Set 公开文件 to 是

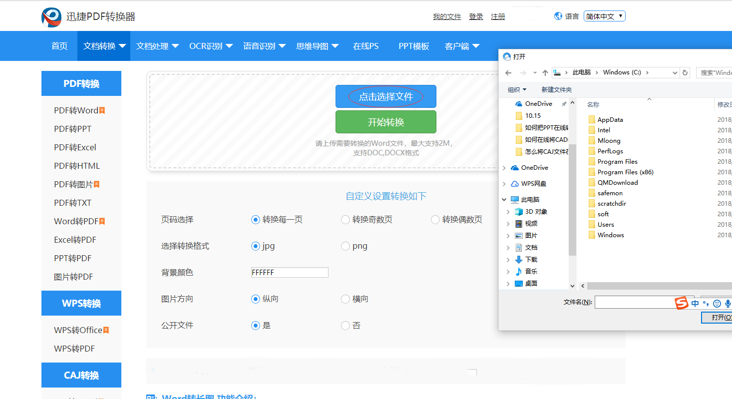coord(256,326)
